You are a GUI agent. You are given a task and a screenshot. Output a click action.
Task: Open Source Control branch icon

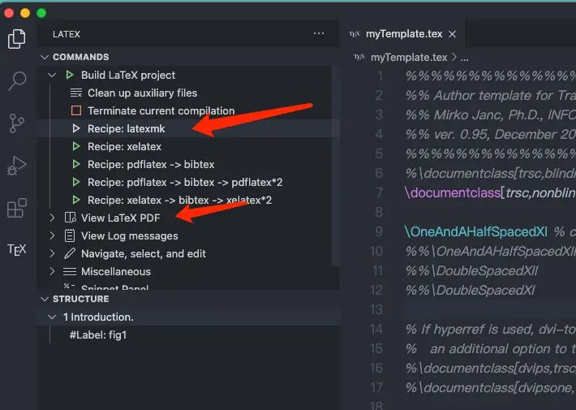pos(16,123)
